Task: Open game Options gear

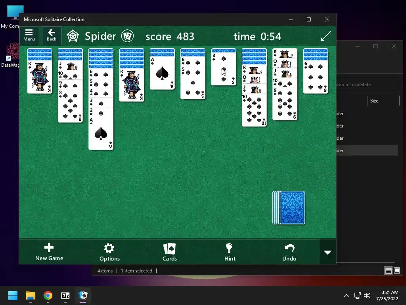Action: [x=109, y=252]
